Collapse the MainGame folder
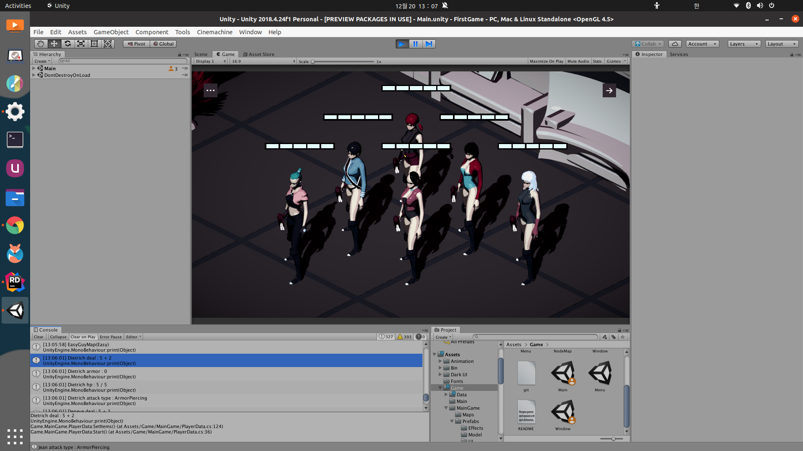Image resolution: width=803 pixels, height=451 pixels. click(x=446, y=408)
